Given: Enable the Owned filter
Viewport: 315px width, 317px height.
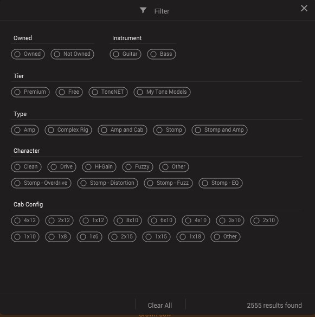Looking at the screenshot, I should click(28, 54).
